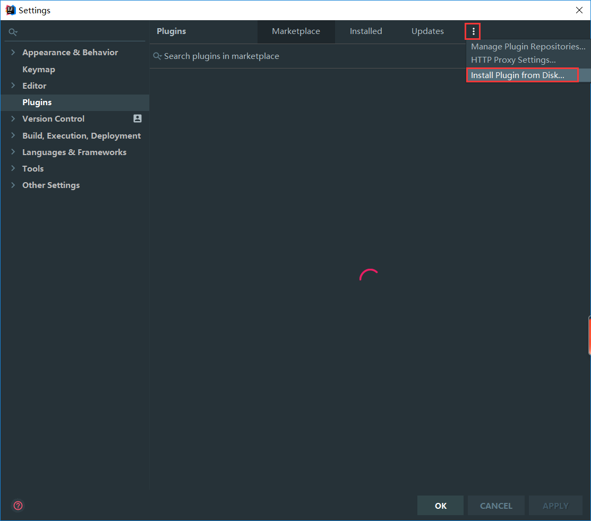The image size is (591, 521).
Task: Expand the Editor settings node
Action: 13,86
